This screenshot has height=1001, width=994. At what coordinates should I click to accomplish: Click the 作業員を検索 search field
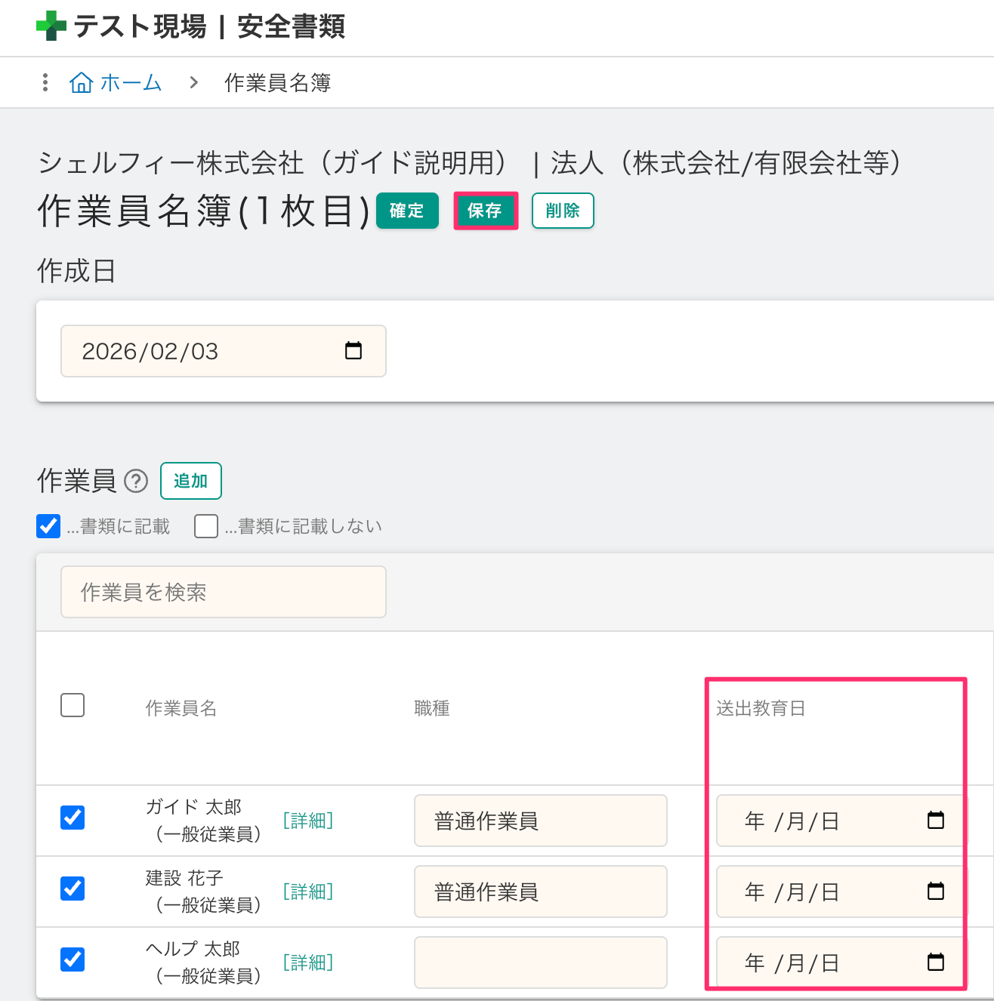pos(223,593)
